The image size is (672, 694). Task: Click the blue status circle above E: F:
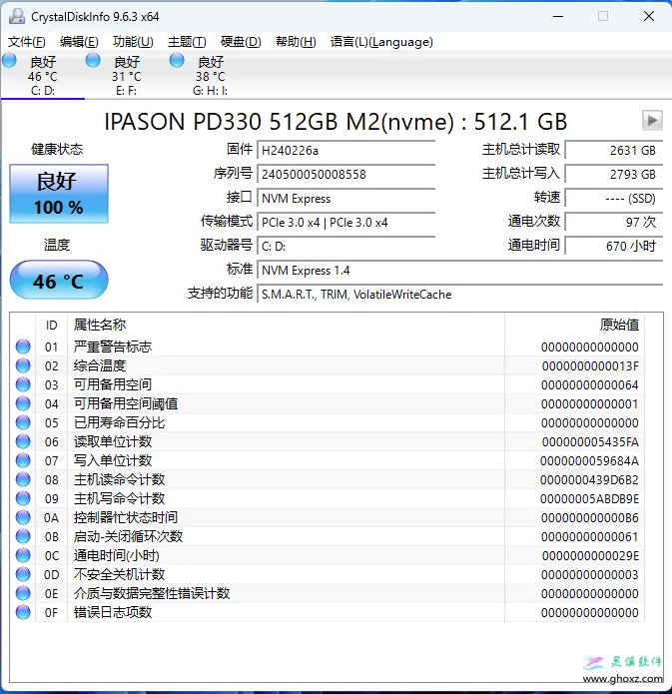click(x=93, y=60)
